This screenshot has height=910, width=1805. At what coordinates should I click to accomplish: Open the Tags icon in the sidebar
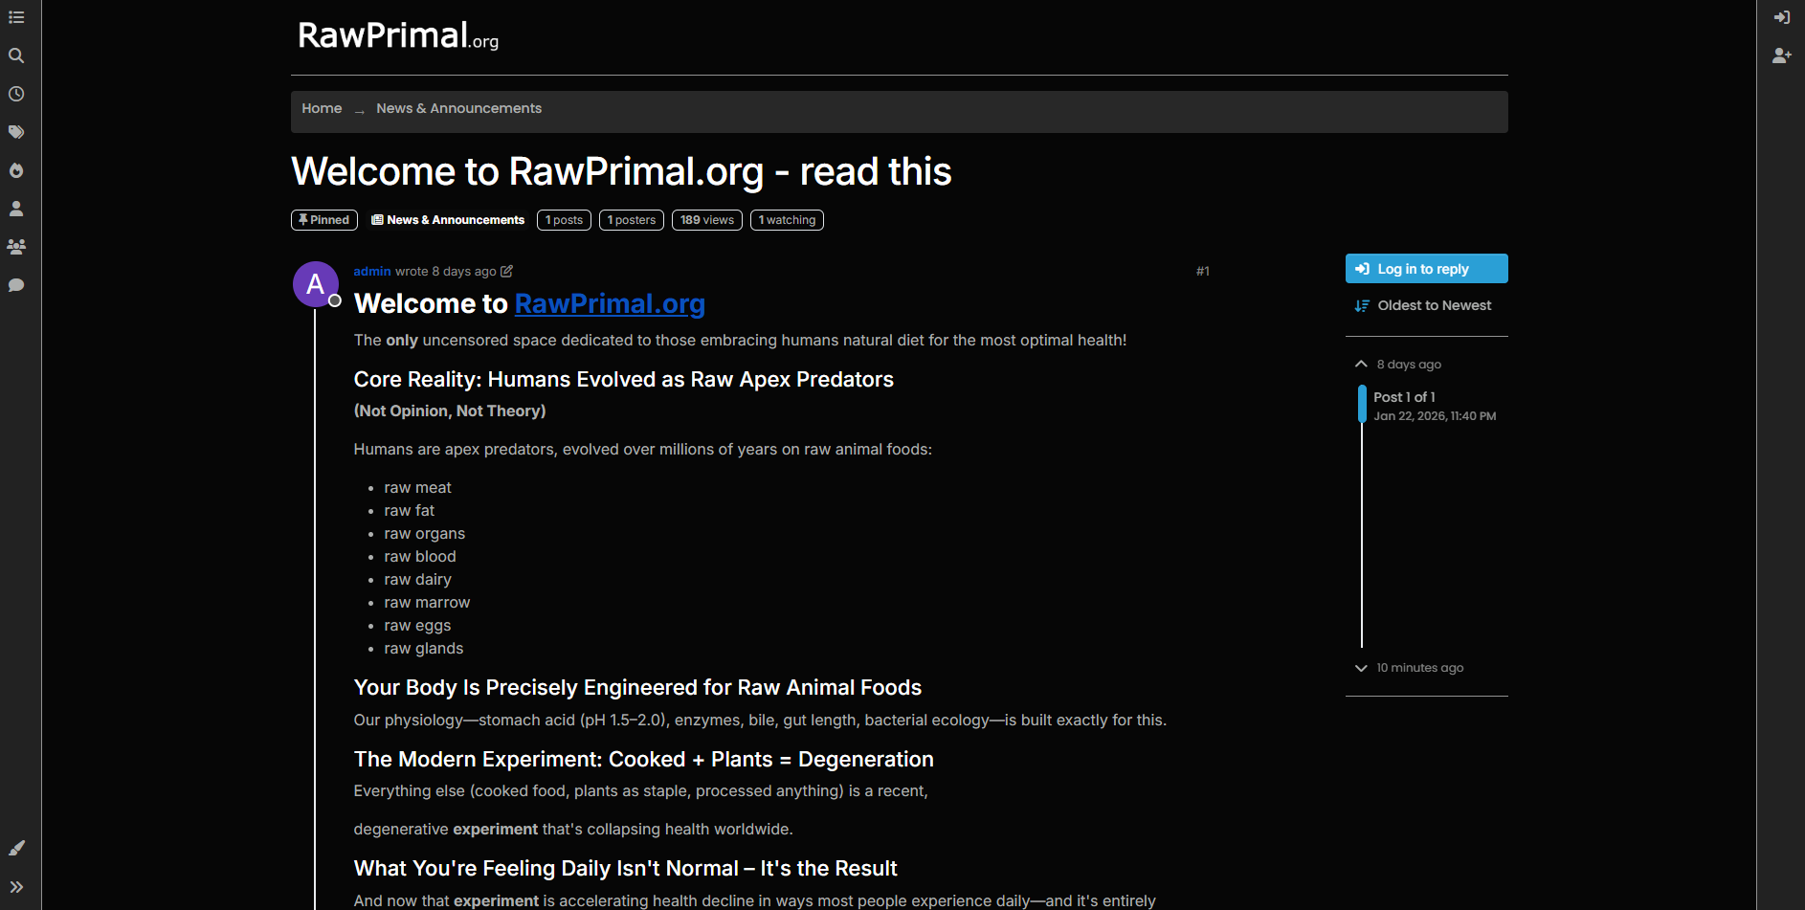pos(16,132)
